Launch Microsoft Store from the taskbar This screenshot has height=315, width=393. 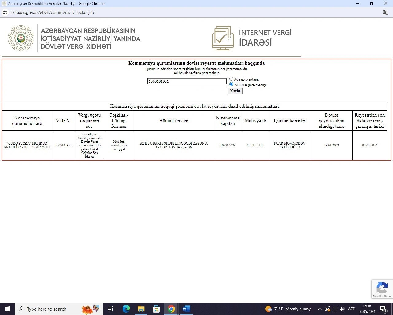tap(156, 309)
